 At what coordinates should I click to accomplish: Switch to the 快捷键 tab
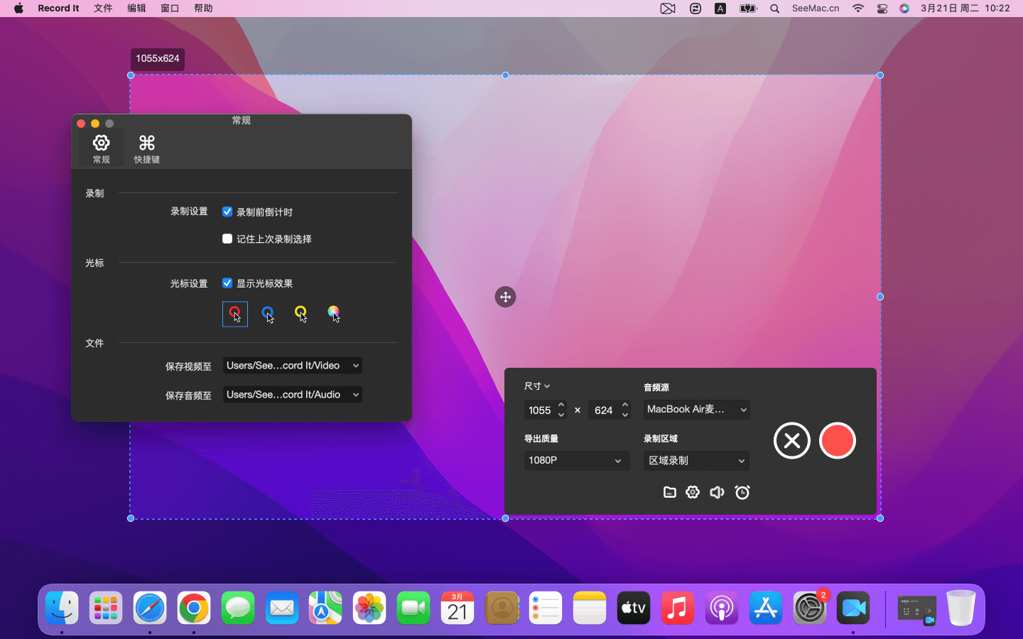[146, 149]
